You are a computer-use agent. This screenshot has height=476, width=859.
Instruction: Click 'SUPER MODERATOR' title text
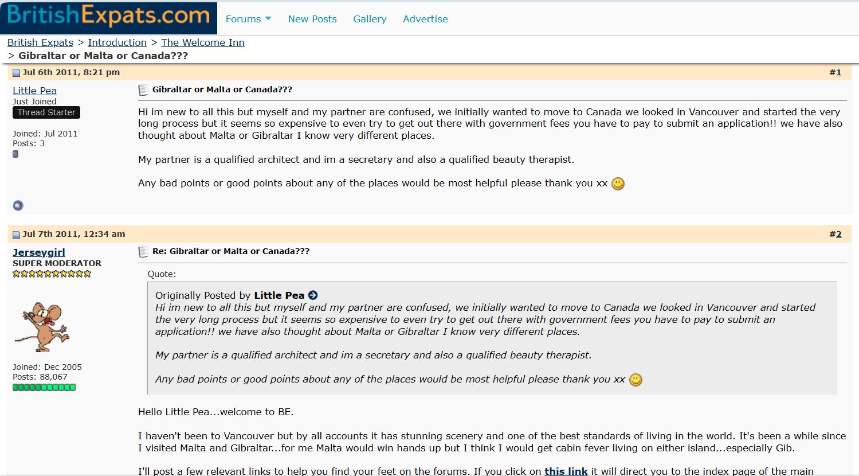pos(57,263)
